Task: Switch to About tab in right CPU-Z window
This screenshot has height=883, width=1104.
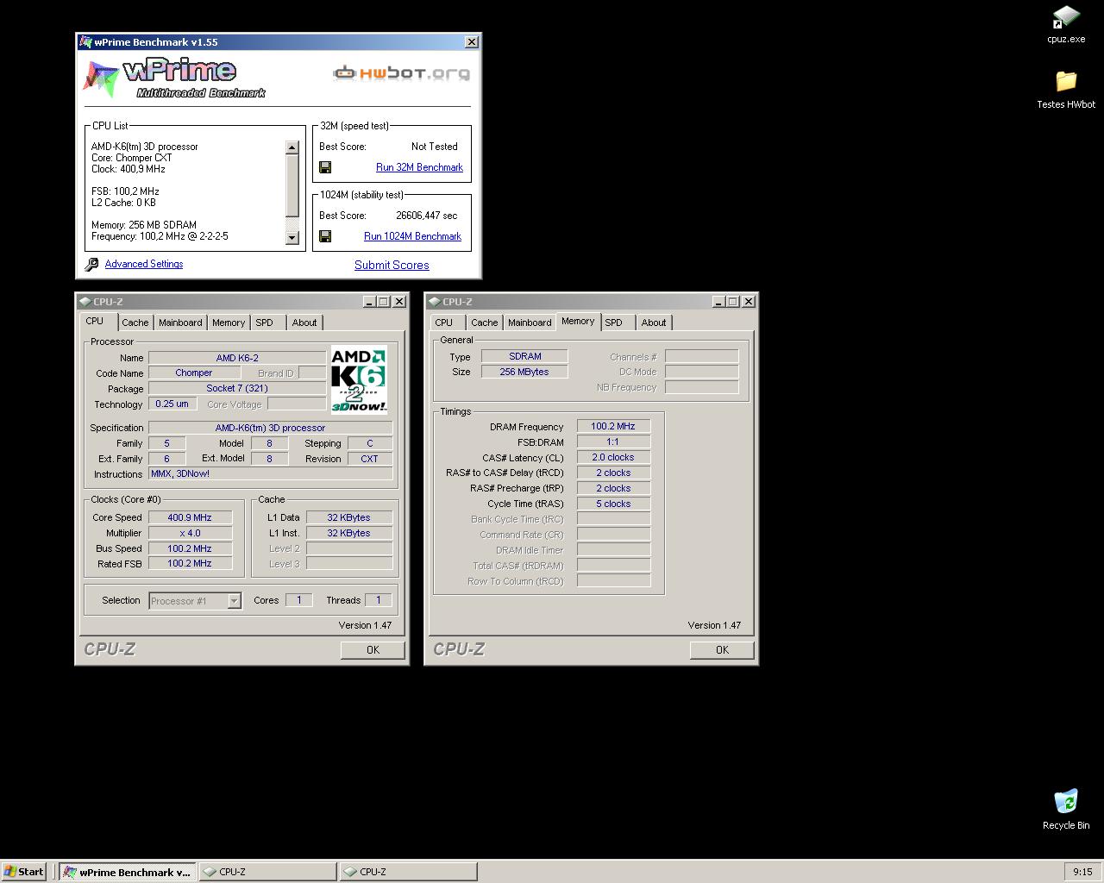Action: click(654, 323)
